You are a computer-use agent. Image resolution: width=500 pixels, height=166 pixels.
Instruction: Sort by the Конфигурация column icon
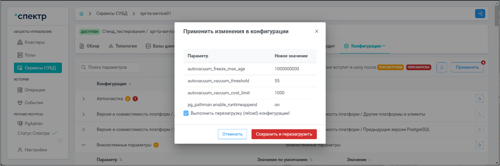(x=130, y=84)
